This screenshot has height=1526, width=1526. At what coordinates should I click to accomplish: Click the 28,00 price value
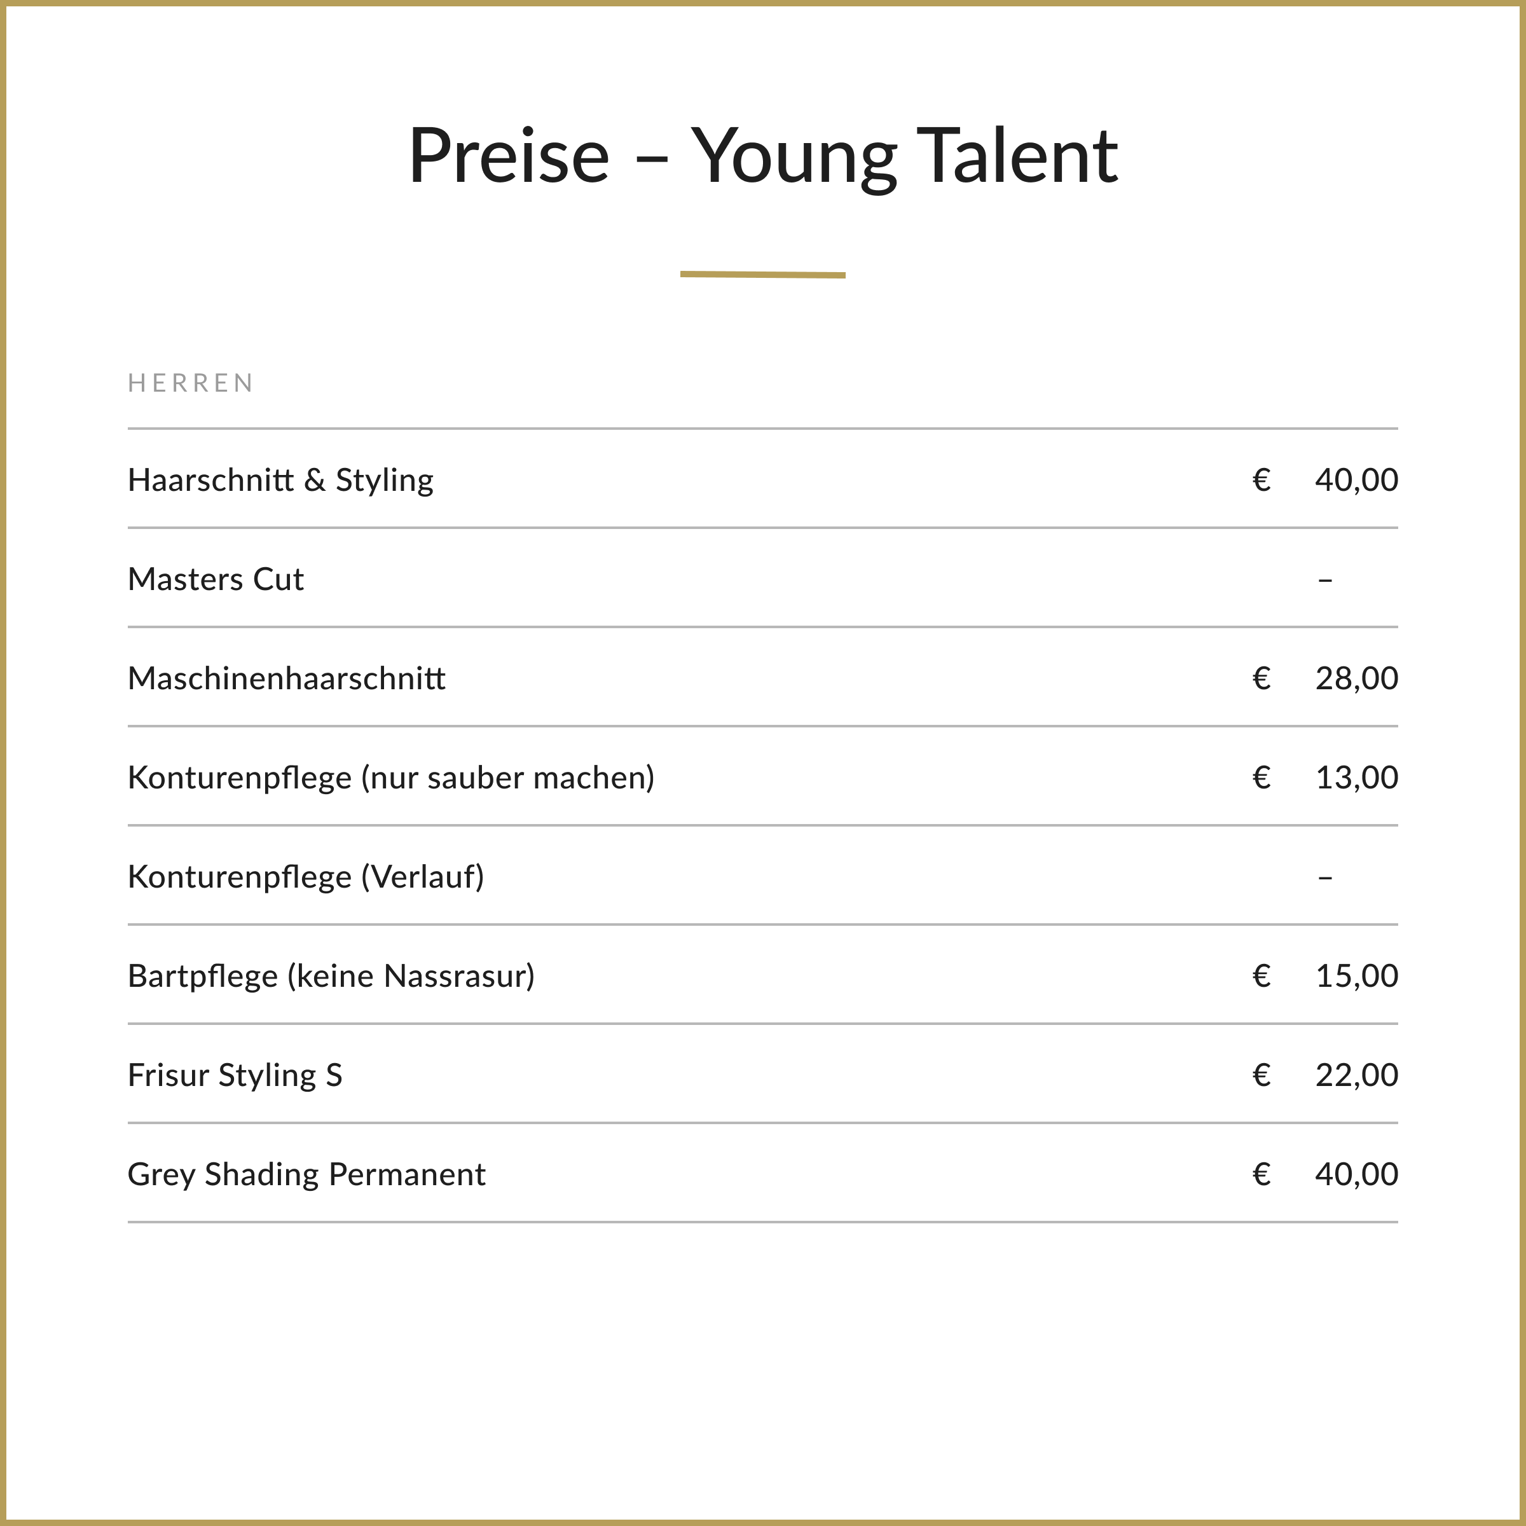1356,678
